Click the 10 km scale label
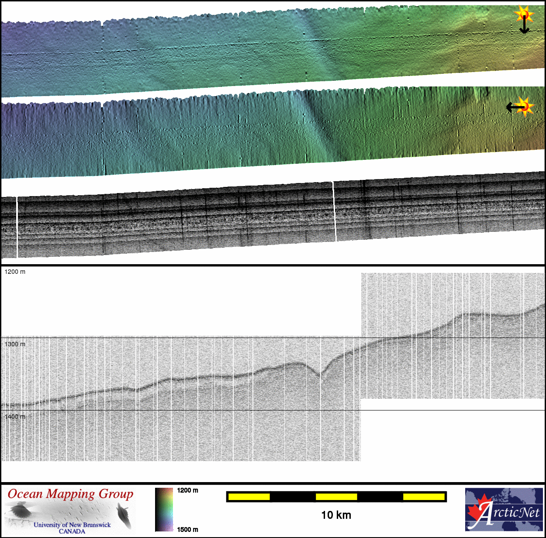The height and width of the screenshot is (538, 546). pyautogui.click(x=336, y=515)
